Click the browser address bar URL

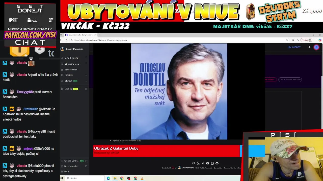100,40
